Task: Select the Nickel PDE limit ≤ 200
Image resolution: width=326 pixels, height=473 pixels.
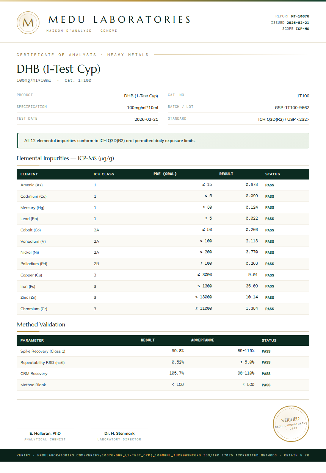Action: coord(206,252)
